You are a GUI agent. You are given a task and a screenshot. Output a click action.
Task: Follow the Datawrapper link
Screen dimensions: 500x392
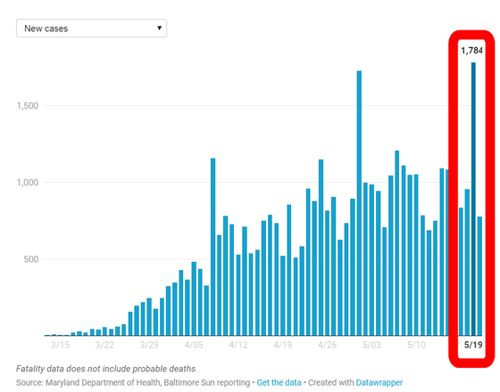point(379,382)
